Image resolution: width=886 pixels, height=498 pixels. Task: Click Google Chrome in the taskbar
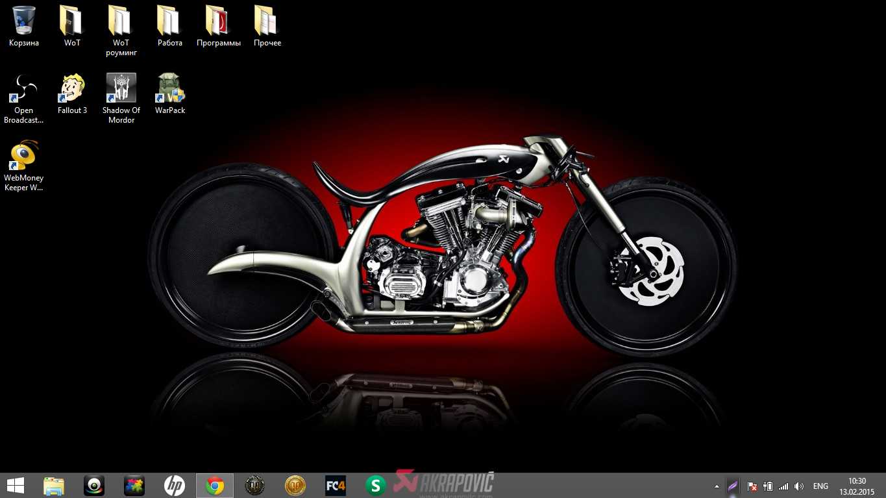[x=215, y=486]
